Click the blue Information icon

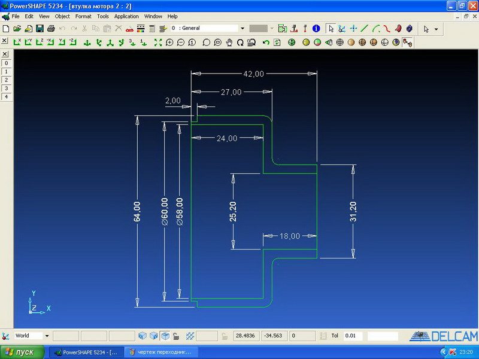pyautogui.click(x=316, y=29)
